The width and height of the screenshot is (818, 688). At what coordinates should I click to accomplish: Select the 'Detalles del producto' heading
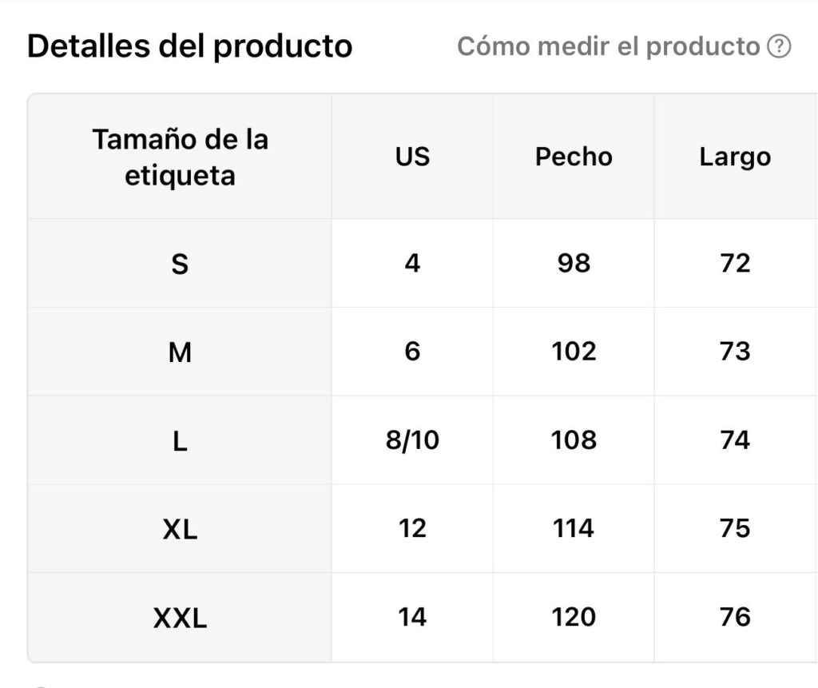click(x=190, y=46)
